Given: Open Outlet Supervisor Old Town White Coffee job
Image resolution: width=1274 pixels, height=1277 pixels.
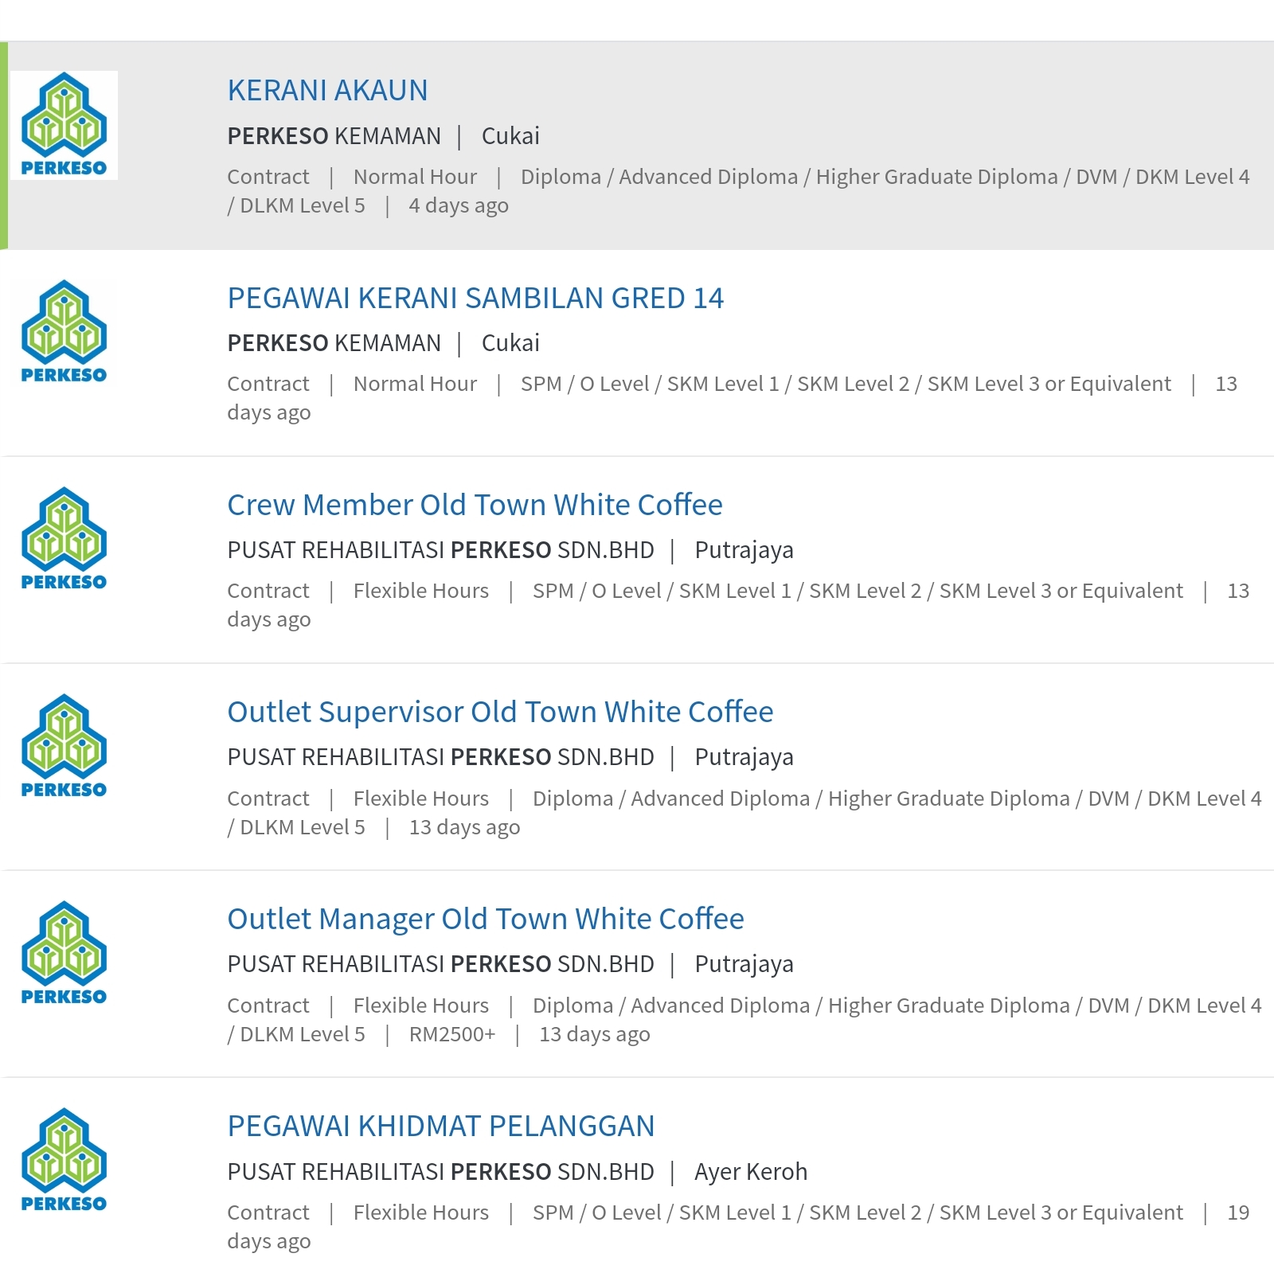Looking at the screenshot, I should coord(500,712).
